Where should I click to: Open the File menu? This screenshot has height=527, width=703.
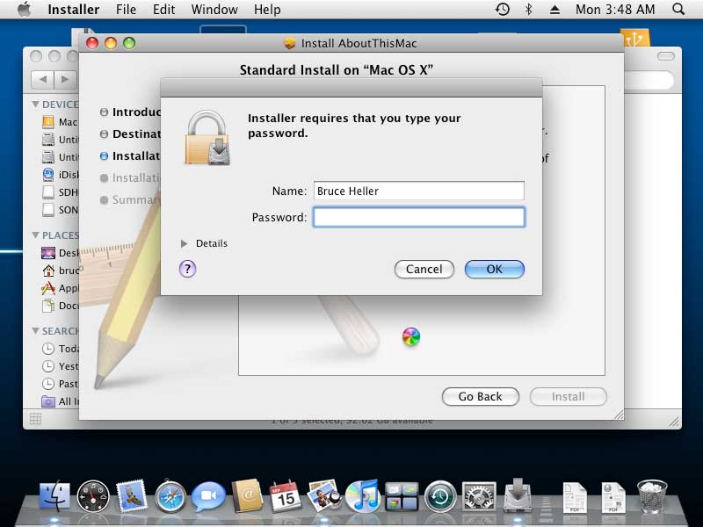(x=126, y=10)
